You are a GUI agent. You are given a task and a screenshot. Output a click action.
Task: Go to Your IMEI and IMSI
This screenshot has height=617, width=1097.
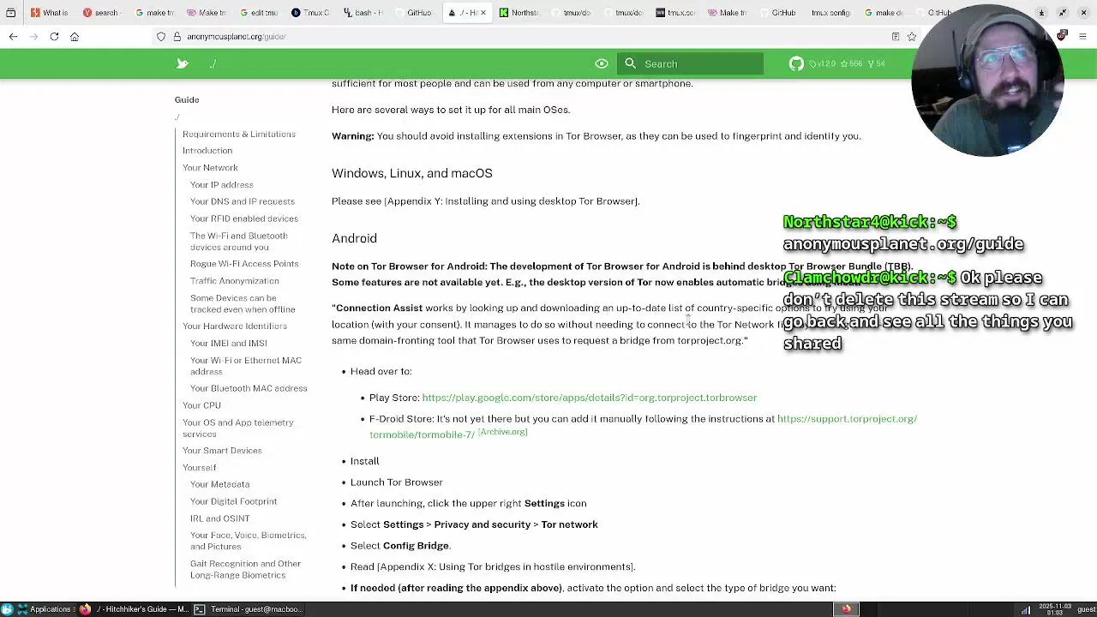(229, 344)
